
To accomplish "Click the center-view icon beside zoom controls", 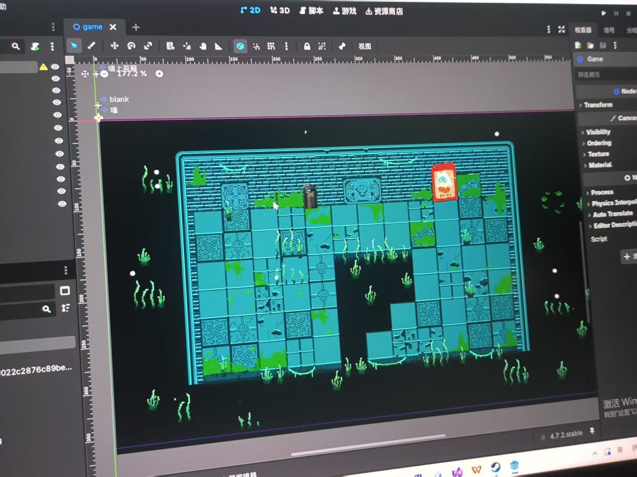I will (84, 74).
